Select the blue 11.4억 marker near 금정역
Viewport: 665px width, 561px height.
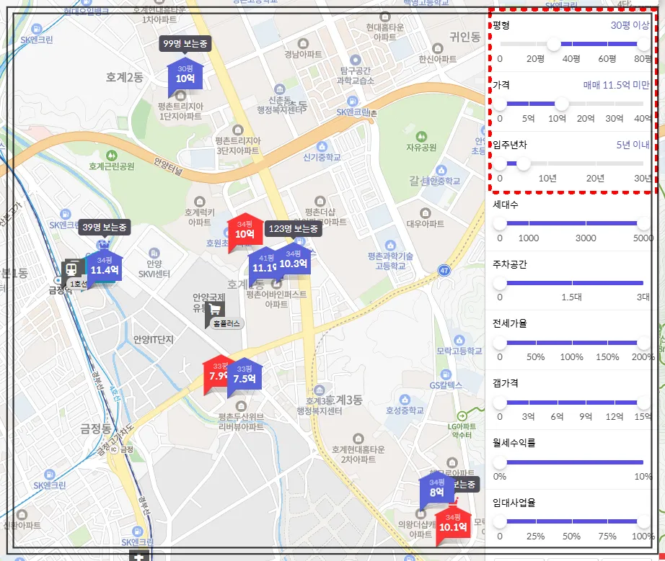pyautogui.click(x=105, y=269)
